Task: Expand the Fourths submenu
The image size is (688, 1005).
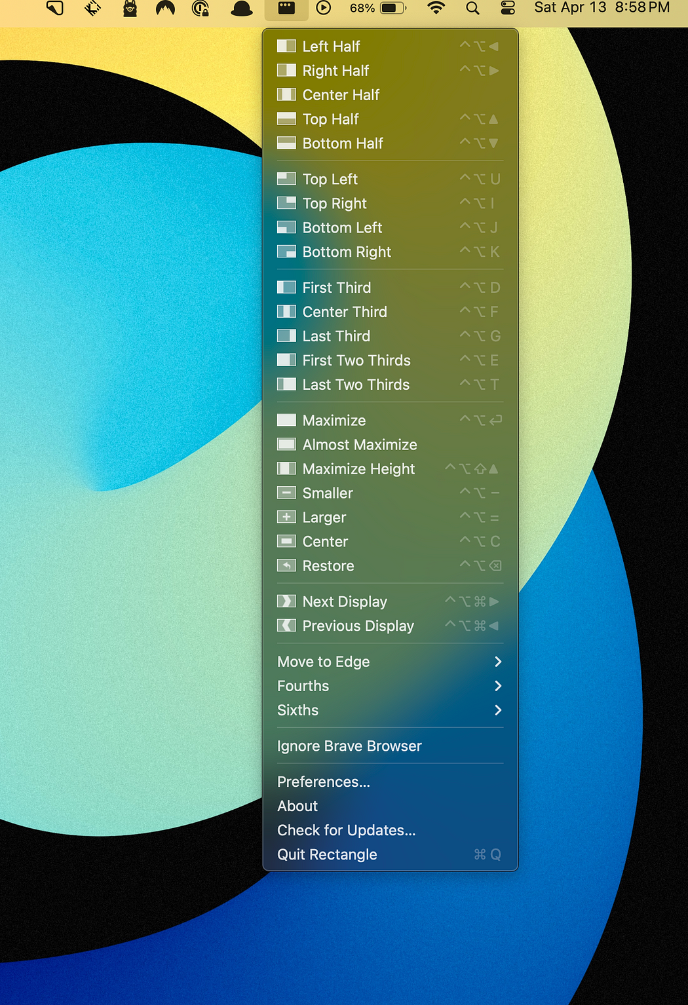Action: pos(391,686)
